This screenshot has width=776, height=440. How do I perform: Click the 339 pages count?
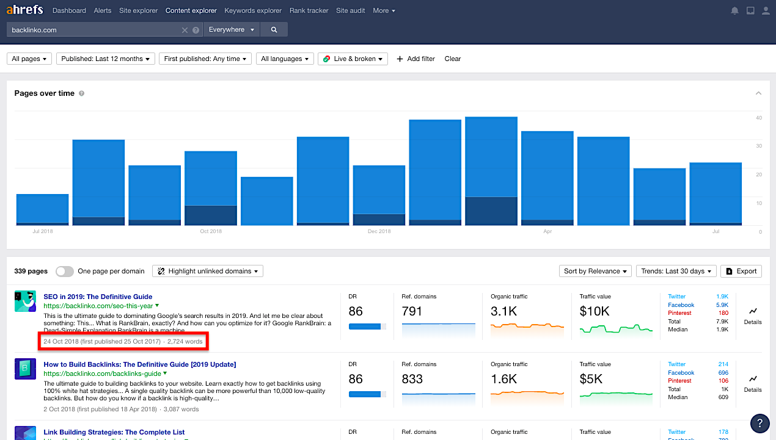(x=31, y=271)
